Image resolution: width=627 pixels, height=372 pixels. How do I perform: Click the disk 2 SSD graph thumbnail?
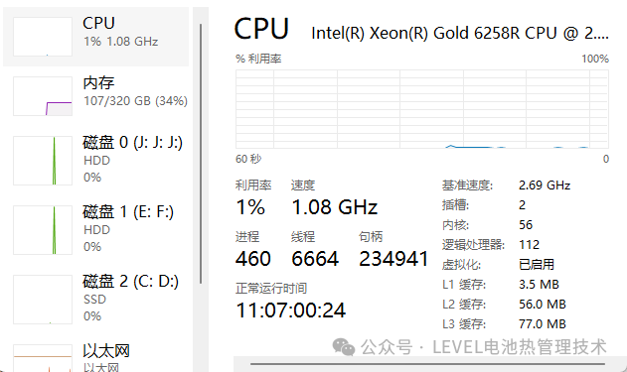[x=43, y=300]
